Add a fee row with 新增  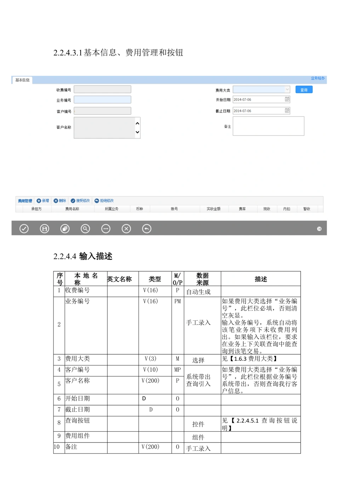(x=42, y=200)
